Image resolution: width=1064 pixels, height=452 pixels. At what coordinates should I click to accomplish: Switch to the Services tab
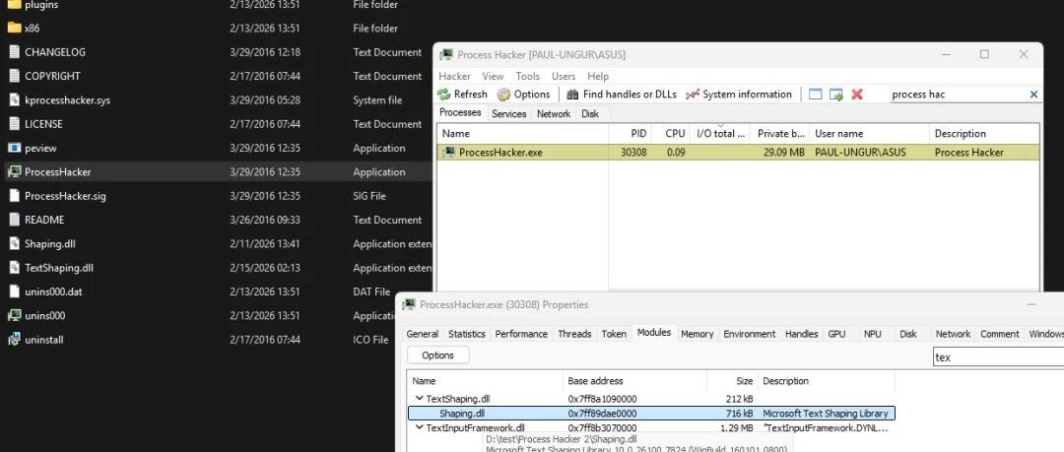(509, 114)
